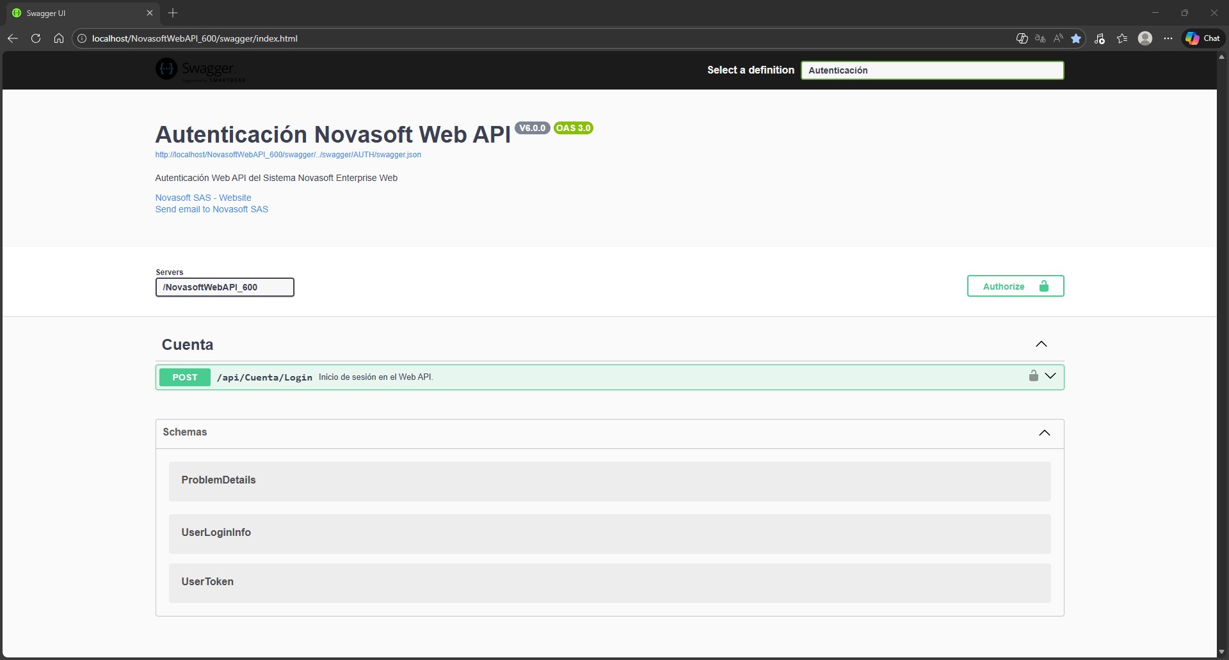
Task: Click the Authorize button
Action: (1015, 287)
